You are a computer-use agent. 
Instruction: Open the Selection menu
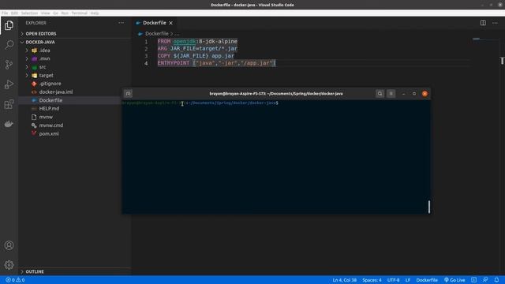[x=29, y=13]
